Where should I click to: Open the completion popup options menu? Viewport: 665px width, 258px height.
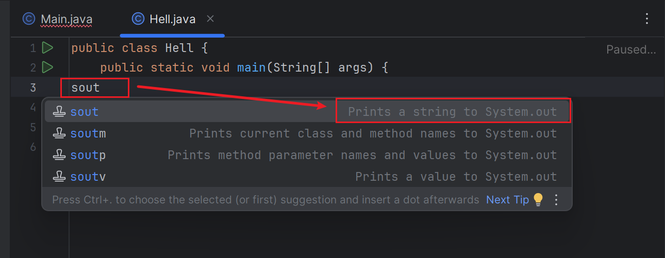pyautogui.click(x=556, y=200)
